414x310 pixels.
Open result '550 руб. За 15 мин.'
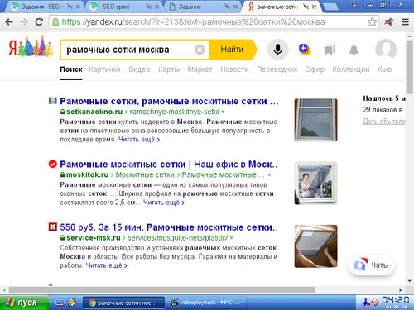click(x=169, y=227)
